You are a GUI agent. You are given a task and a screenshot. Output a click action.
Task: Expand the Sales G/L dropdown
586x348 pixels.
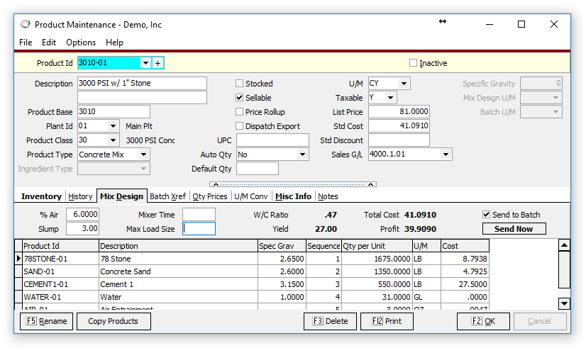coord(446,155)
